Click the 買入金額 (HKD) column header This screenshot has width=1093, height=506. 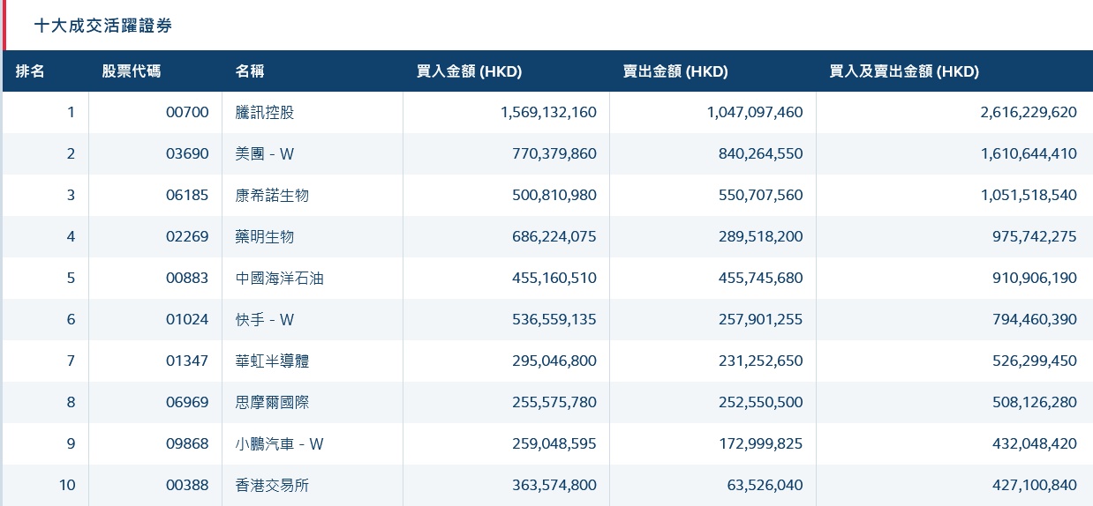tap(469, 71)
